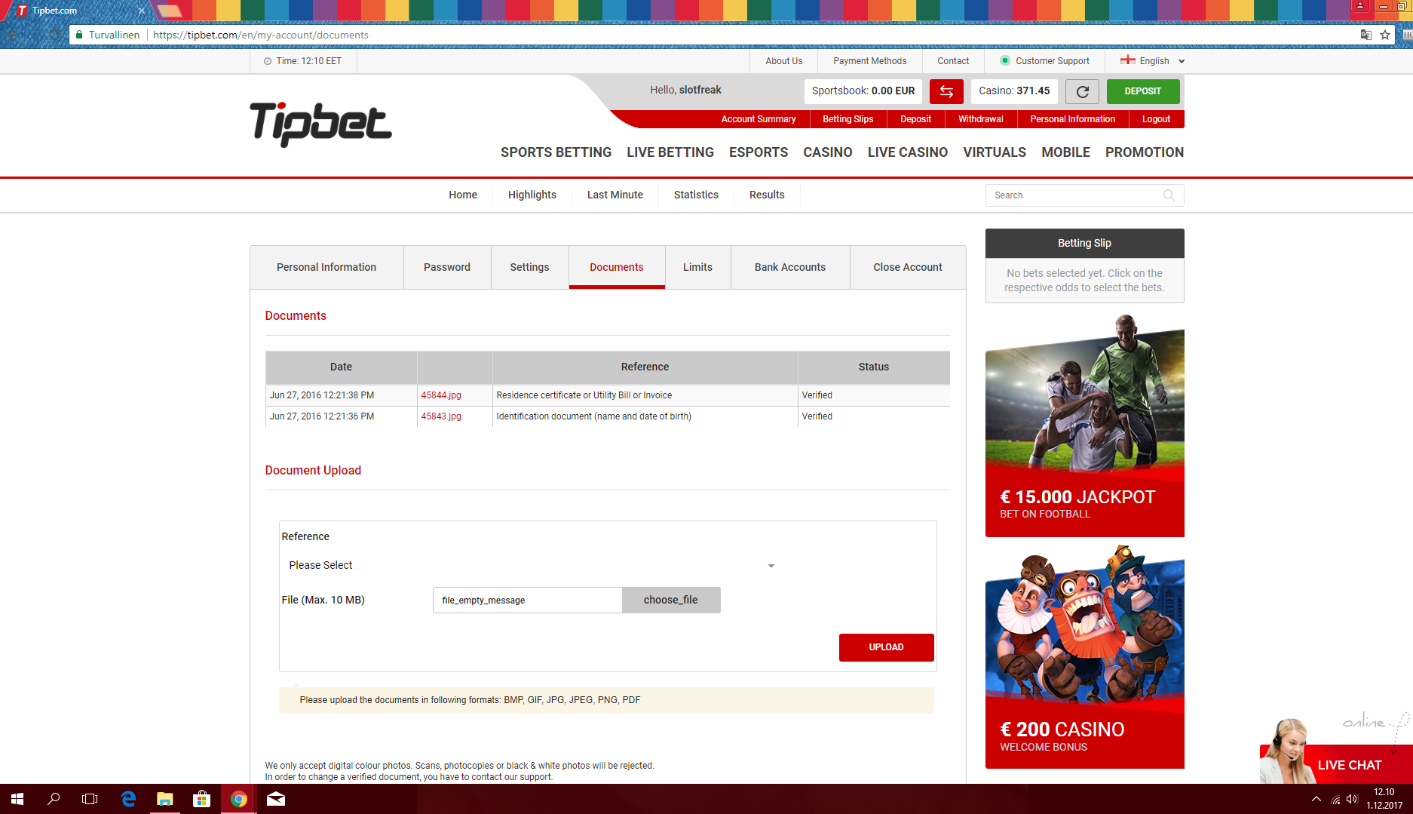Open the 200 Casino Welcome Bonus banner

point(1085,656)
